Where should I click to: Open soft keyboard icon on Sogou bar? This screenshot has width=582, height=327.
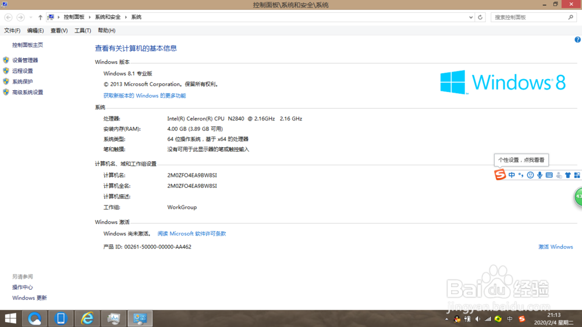click(x=549, y=175)
